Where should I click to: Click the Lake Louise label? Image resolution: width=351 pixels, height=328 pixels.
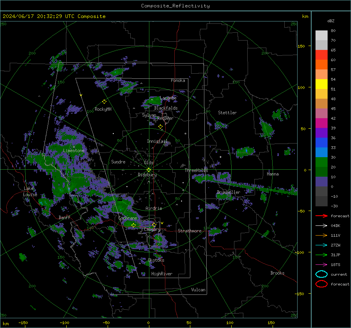[x=30, y=191]
